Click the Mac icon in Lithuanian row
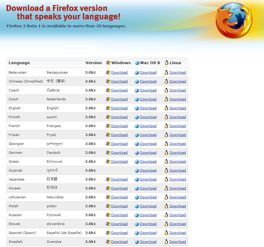The height and width of the screenshot is (247, 264). [137, 198]
